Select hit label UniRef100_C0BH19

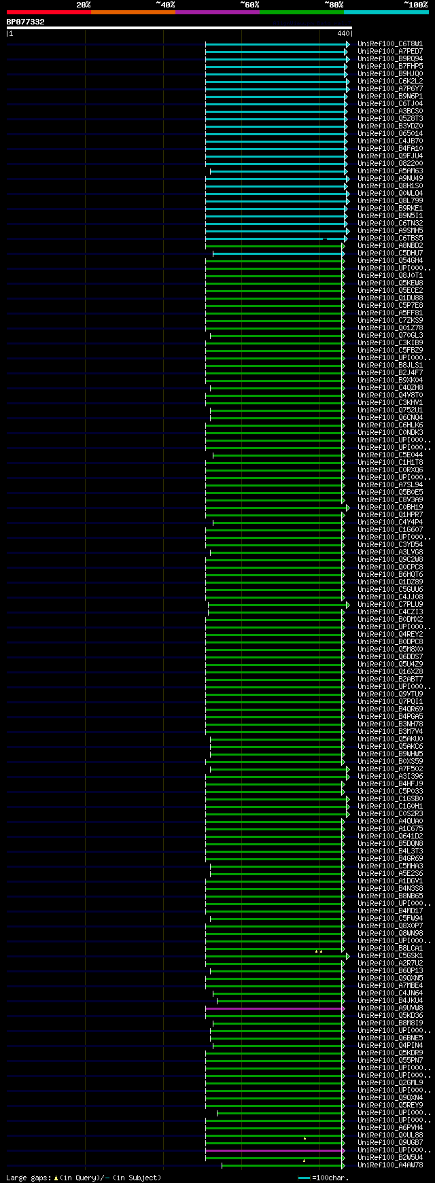(x=390, y=508)
